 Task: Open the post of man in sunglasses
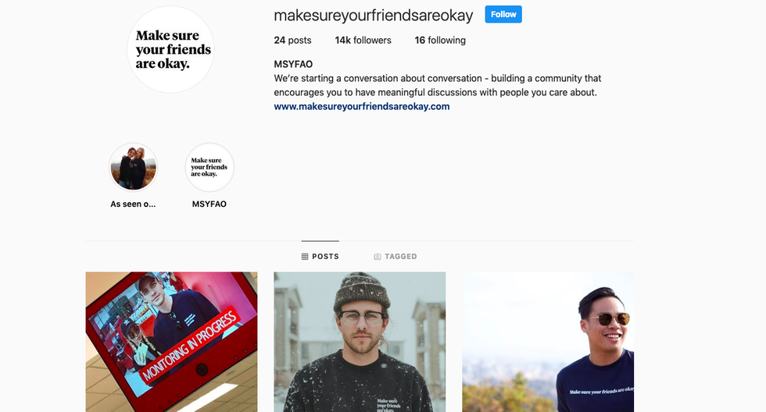pyautogui.click(x=548, y=342)
